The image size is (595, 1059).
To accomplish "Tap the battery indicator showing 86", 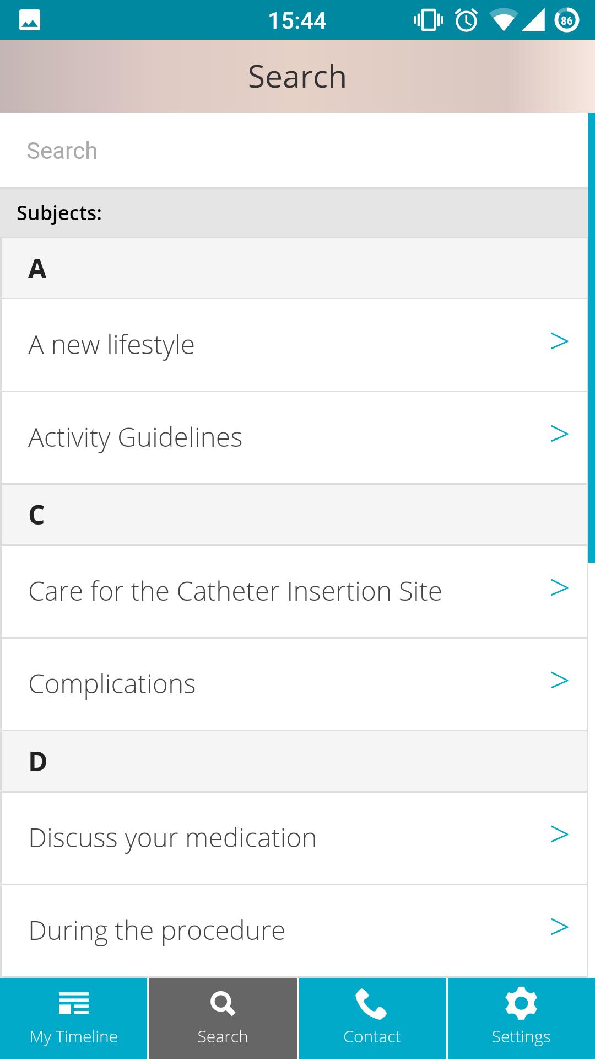I will [566, 20].
